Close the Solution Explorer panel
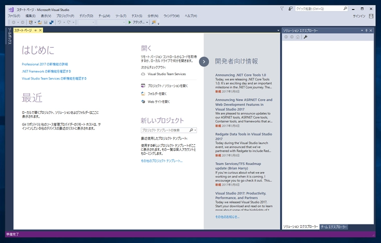 click(371, 31)
